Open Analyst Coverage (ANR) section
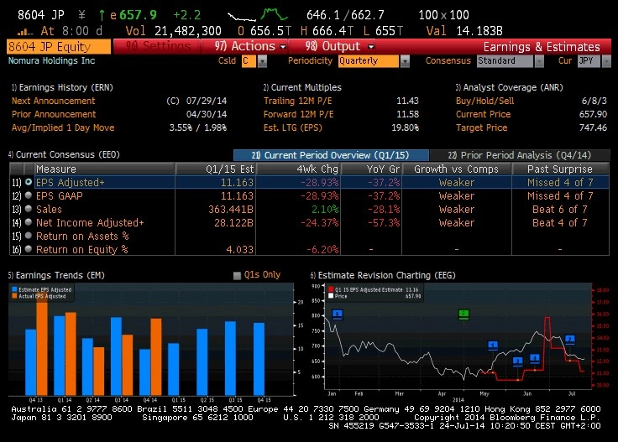The height and width of the screenshot is (442, 618). coord(509,87)
